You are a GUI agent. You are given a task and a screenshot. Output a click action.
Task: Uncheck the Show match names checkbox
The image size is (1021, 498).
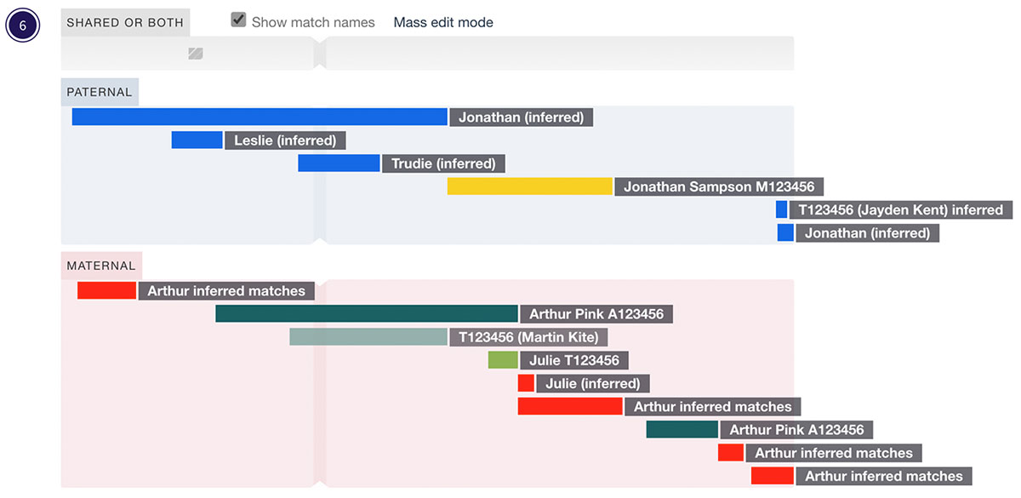(238, 18)
